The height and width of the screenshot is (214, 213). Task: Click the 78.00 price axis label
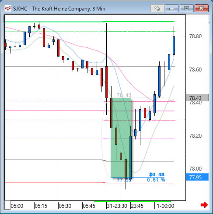(196, 169)
